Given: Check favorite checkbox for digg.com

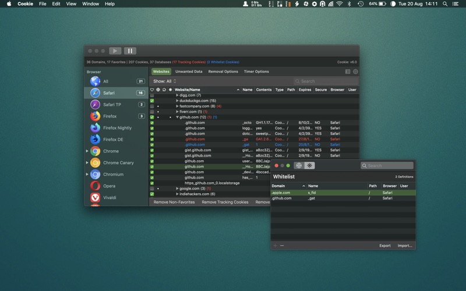Looking at the screenshot, I should coord(152,95).
